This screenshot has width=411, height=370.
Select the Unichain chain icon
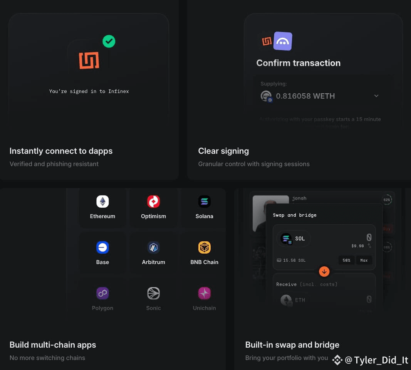(204, 293)
